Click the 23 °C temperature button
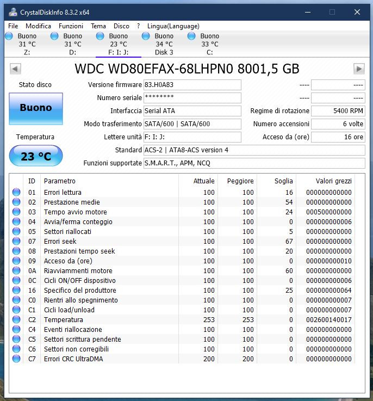The width and height of the screenshot is (373, 401). (36, 156)
